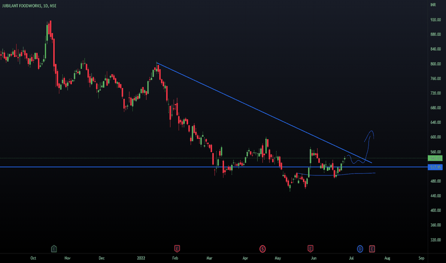Click the Feb label on time axis

click(175, 258)
